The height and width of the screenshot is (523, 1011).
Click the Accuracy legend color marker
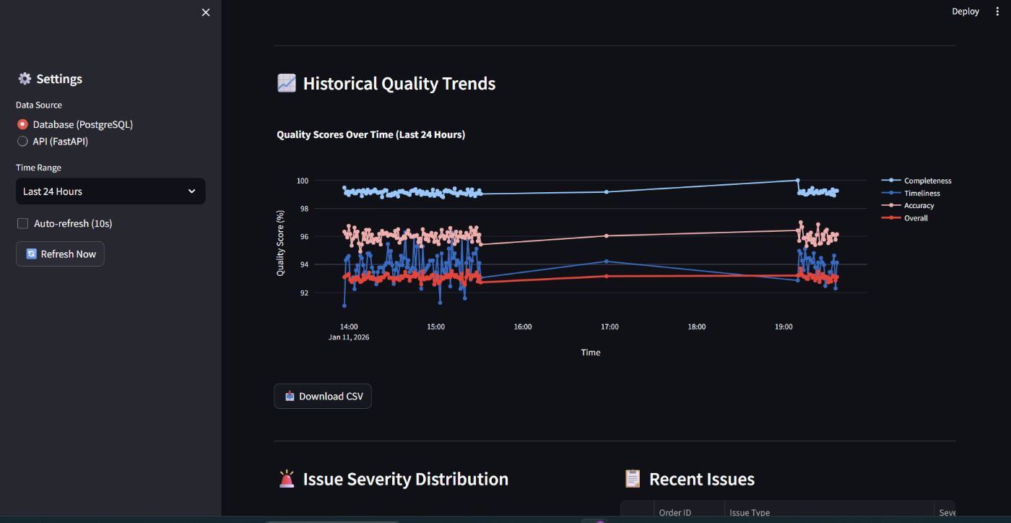[x=890, y=205]
